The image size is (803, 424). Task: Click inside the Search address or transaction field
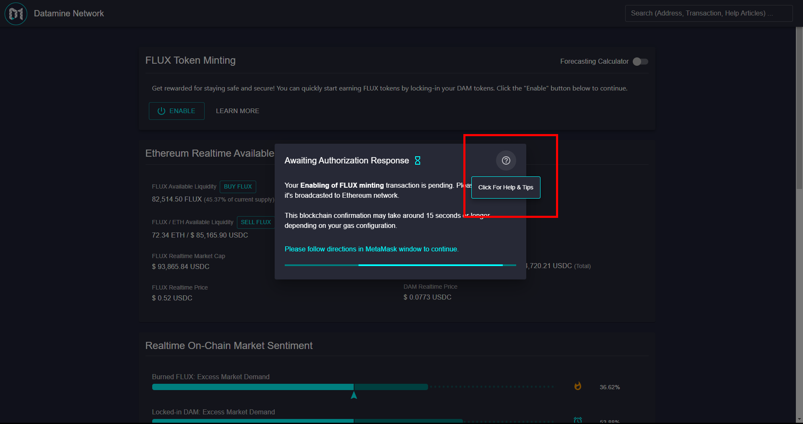709,13
